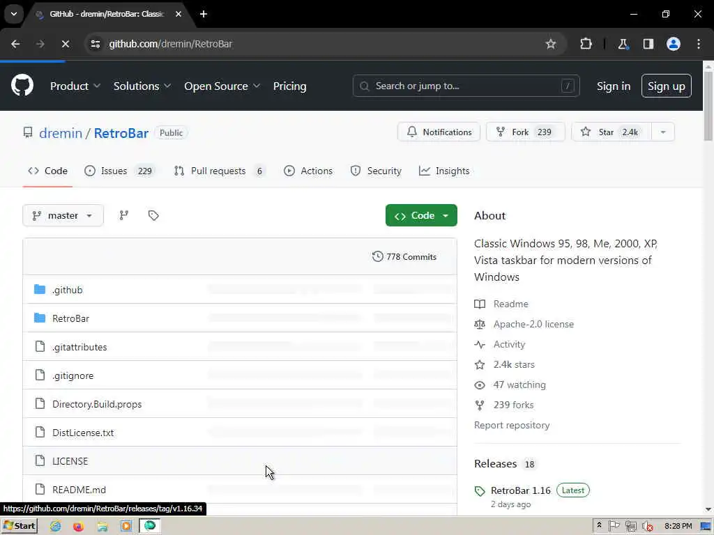This screenshot has width=714, height=535.
Task: Click the address bar URL
Action: pos(170,44)
